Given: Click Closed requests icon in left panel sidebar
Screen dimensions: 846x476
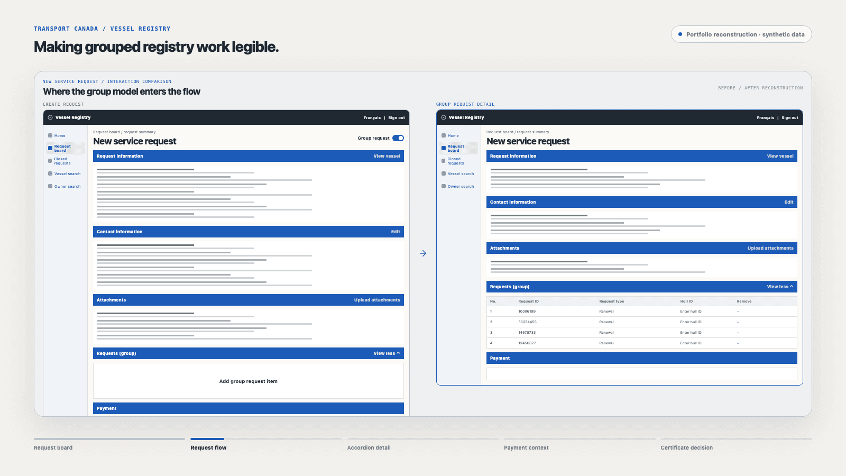Looking at the screenshot, I should (50, 161).
